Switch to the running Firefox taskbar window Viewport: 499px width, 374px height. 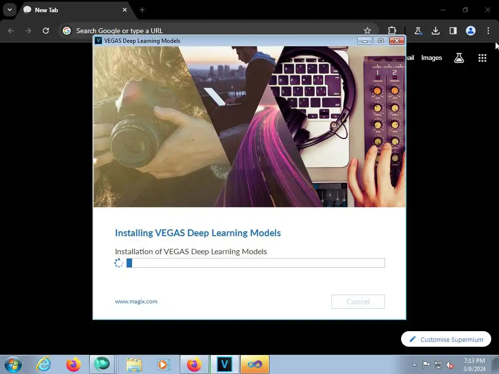pyautogui.click(x=194, y=364)
